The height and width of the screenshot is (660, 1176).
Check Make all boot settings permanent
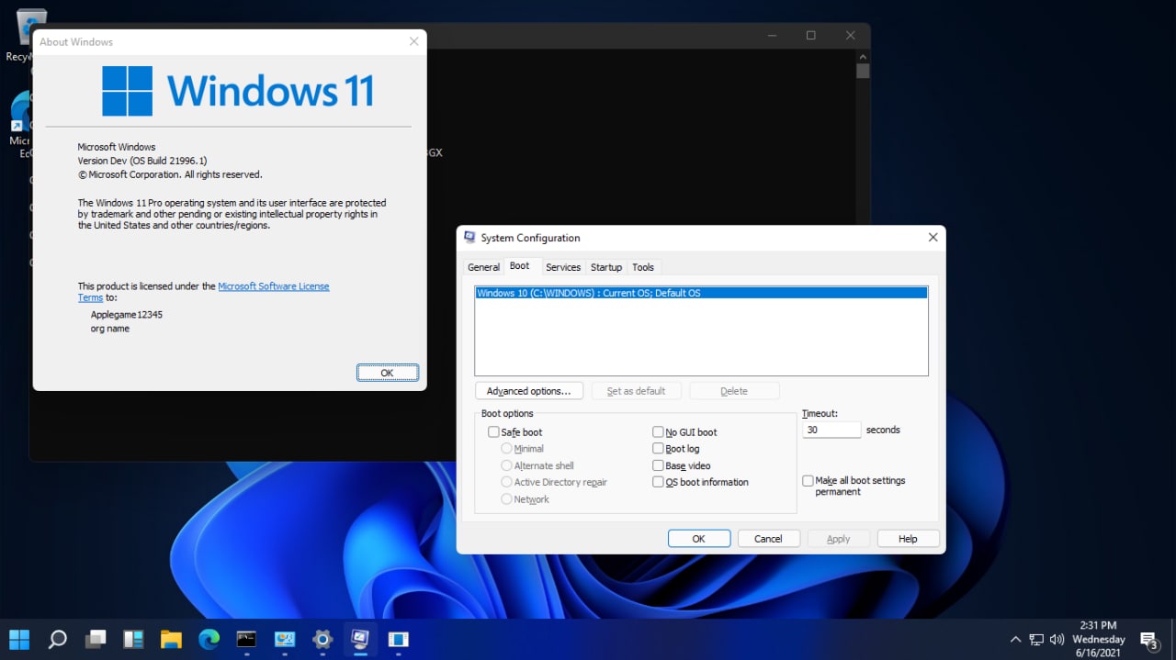[x=808, y=480]
